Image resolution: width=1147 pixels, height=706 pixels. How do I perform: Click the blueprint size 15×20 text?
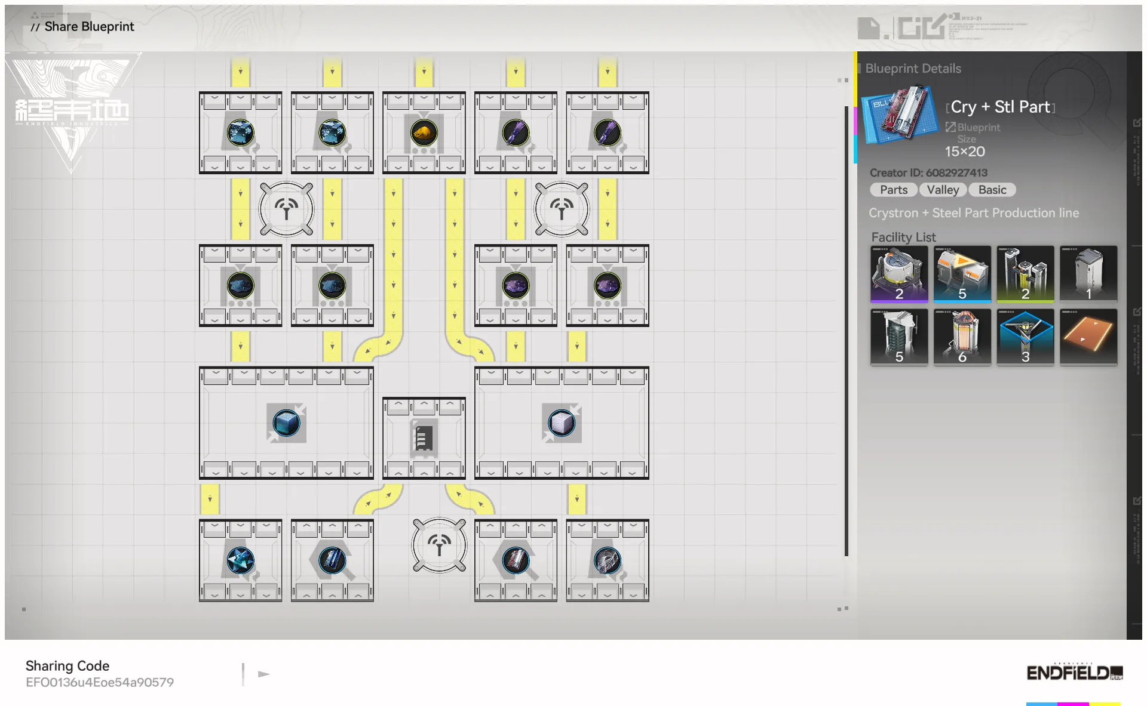tap(965, 152)
